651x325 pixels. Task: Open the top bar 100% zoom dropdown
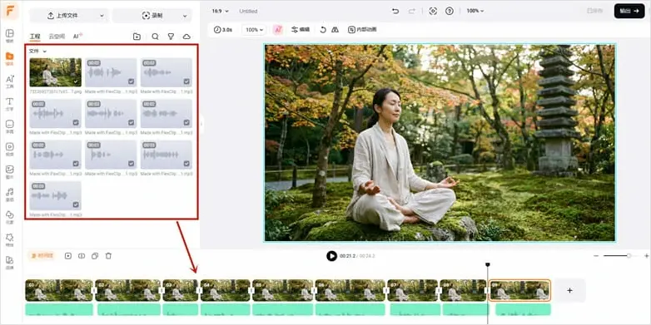tap(475, 11)
